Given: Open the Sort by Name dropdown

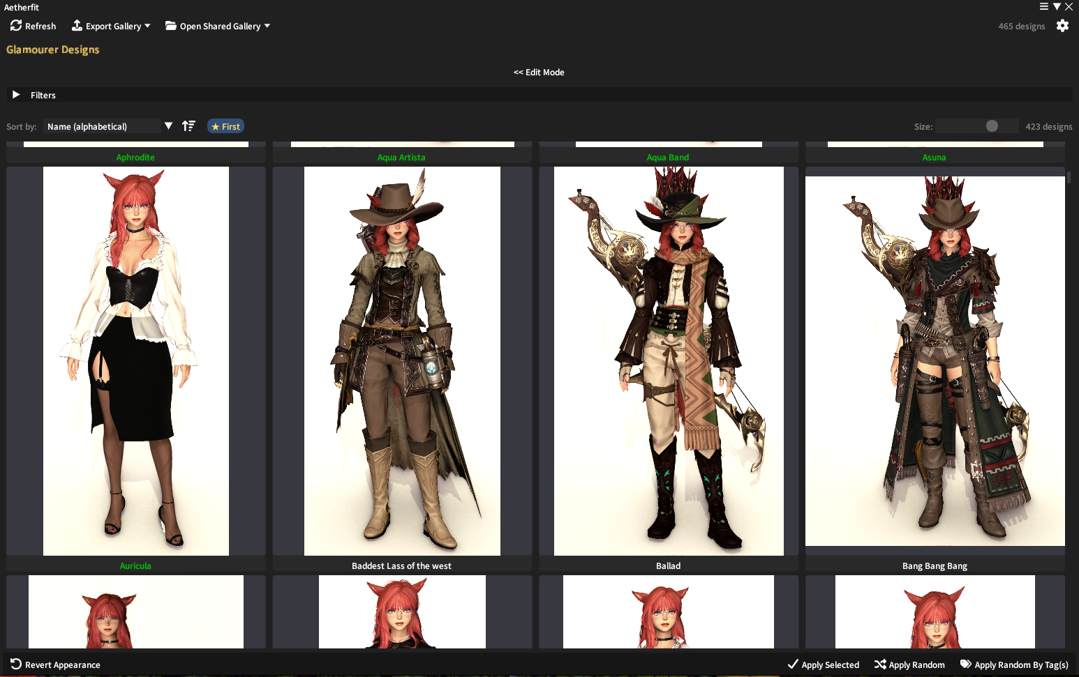Looking at the screenshot, I should tap(109, 126).
